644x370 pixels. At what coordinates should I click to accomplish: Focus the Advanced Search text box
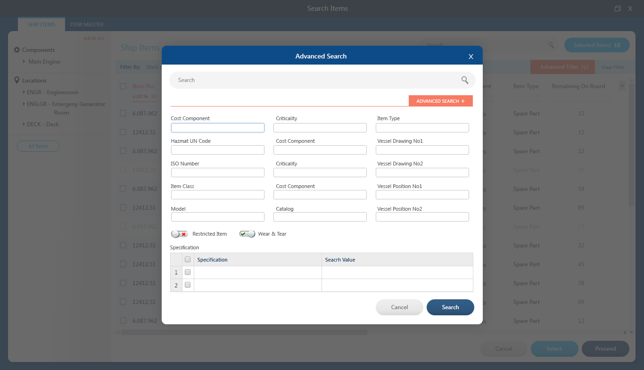click(322, 80)
